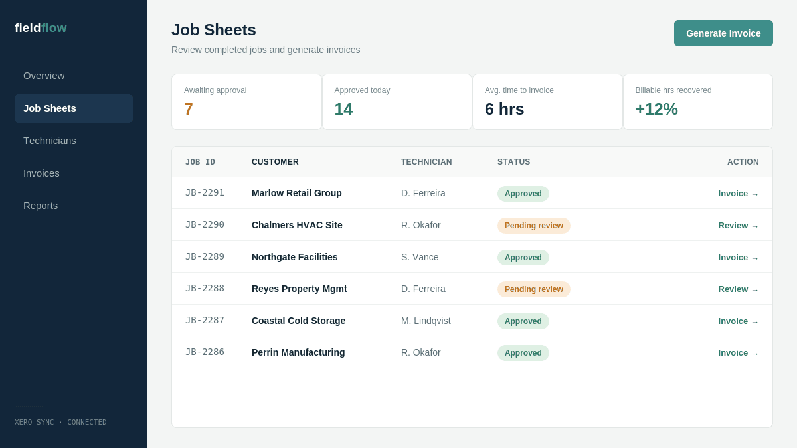This screenshot has width=797, height=448.
Task: Click technician S. Vance
Action: click(x=420, y=257)
